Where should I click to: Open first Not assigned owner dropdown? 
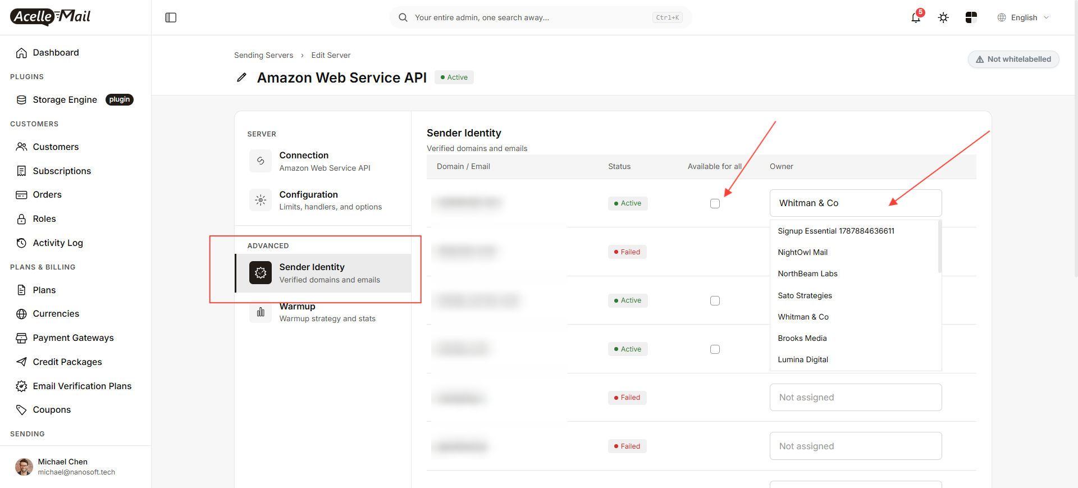[856, 398]
